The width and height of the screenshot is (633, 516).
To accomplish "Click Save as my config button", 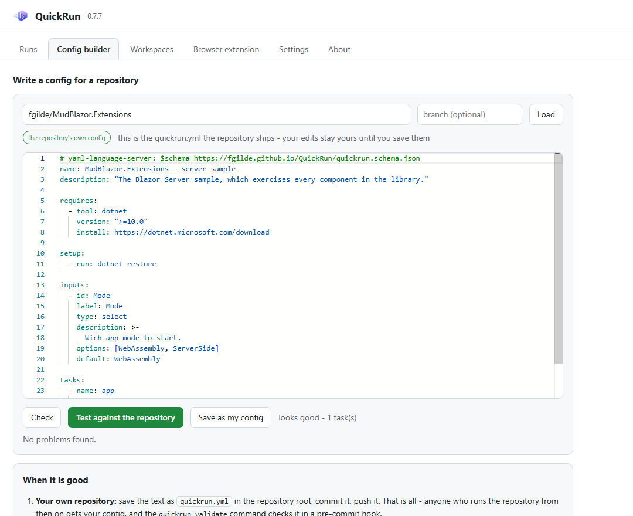I will tap(230, 417).
